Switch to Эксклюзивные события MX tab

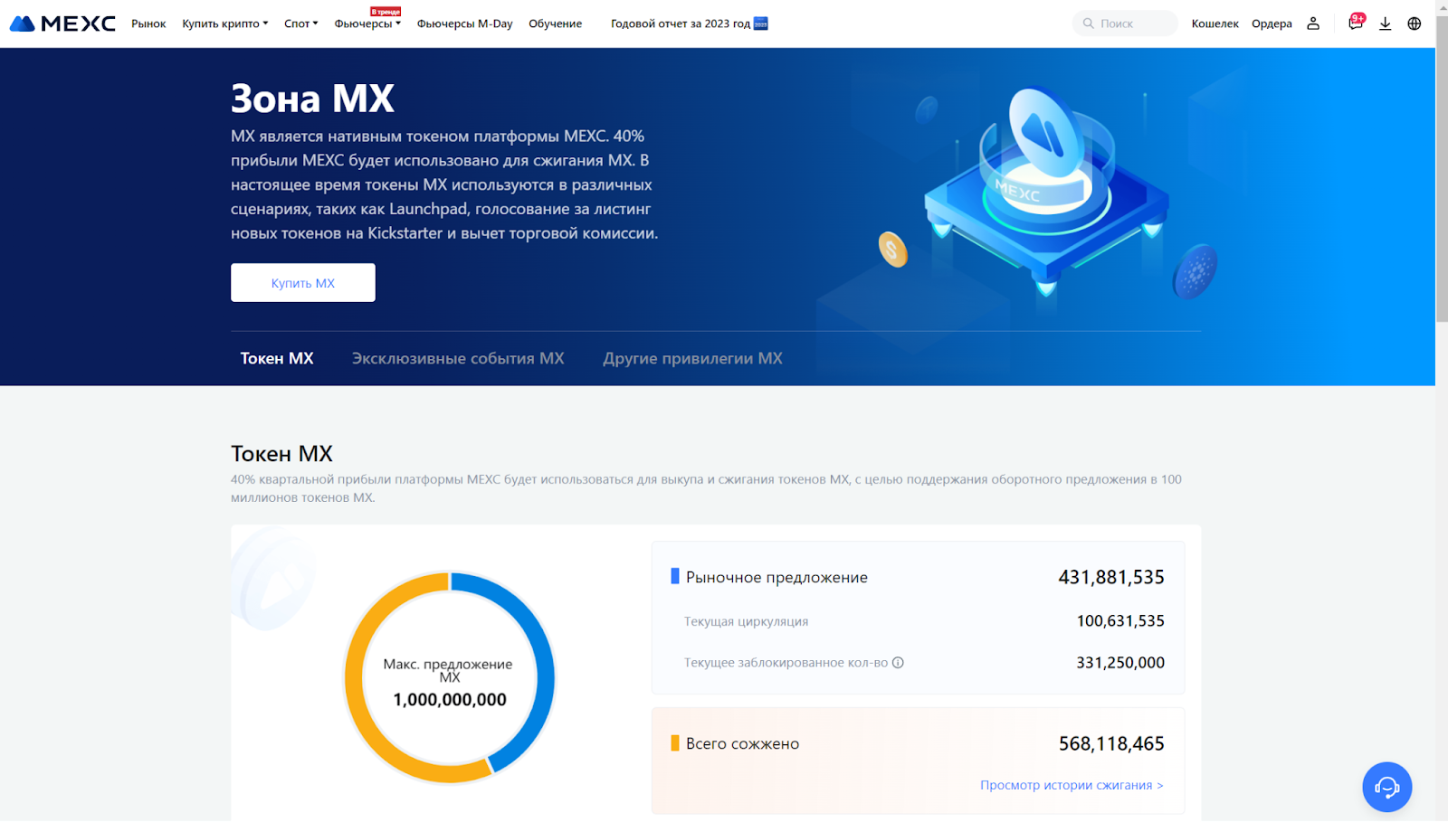[458, 358]
